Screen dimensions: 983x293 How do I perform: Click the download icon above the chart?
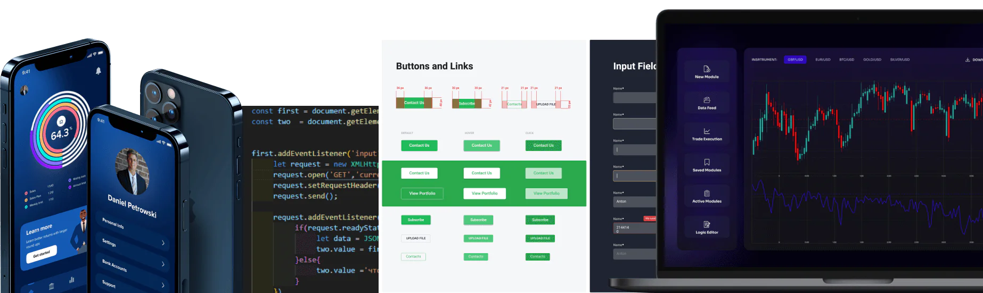tap(968, 60)
